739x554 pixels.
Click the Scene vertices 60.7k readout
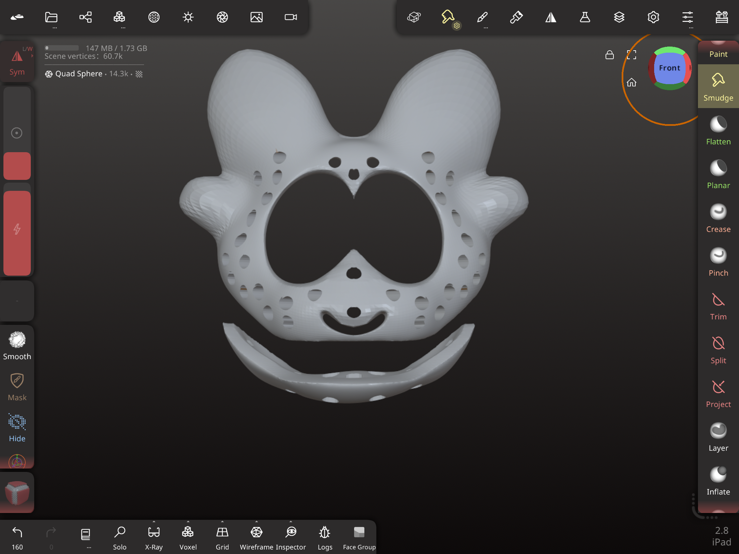tap(83, 56)
